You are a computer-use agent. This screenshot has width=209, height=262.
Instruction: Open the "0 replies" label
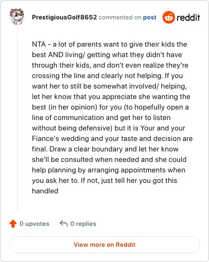click(83, 224)
